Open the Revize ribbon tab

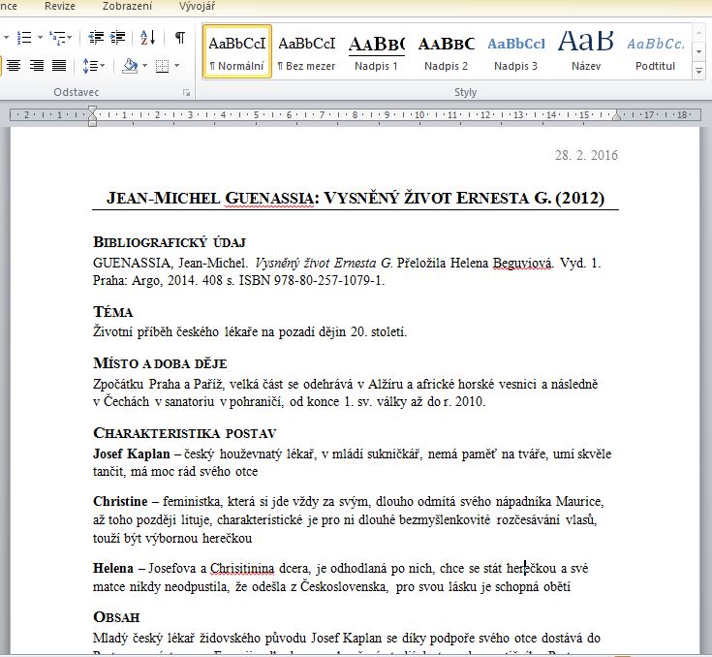(59, 7)
